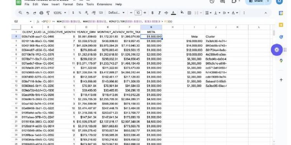Click the plus icon to get add-ons
Viewport: 291px width, 145px height.
[281, 80]
